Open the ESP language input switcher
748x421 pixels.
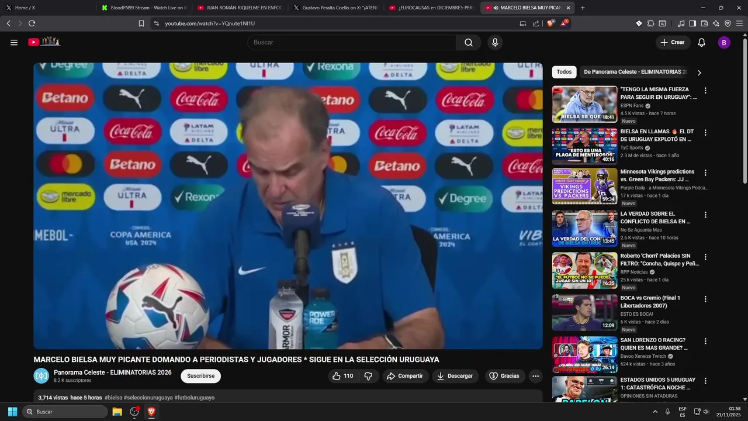click(682, 412)
